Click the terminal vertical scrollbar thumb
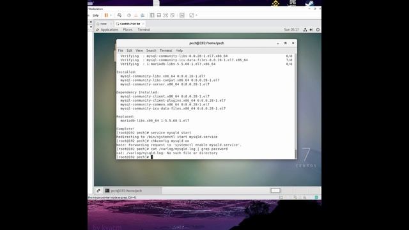The height and width of the screenshot is (230, 409). [x=295, y=154]
